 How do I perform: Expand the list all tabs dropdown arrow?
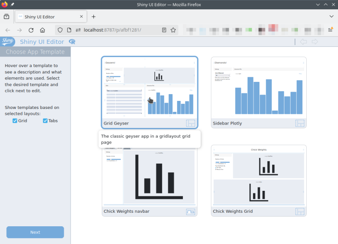331,16
